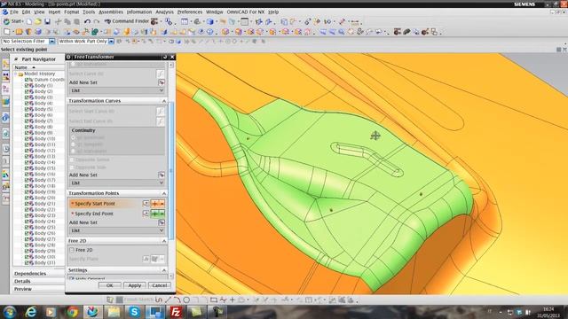Select Body (27) in Part Navigator

click(x=45, y=239)
